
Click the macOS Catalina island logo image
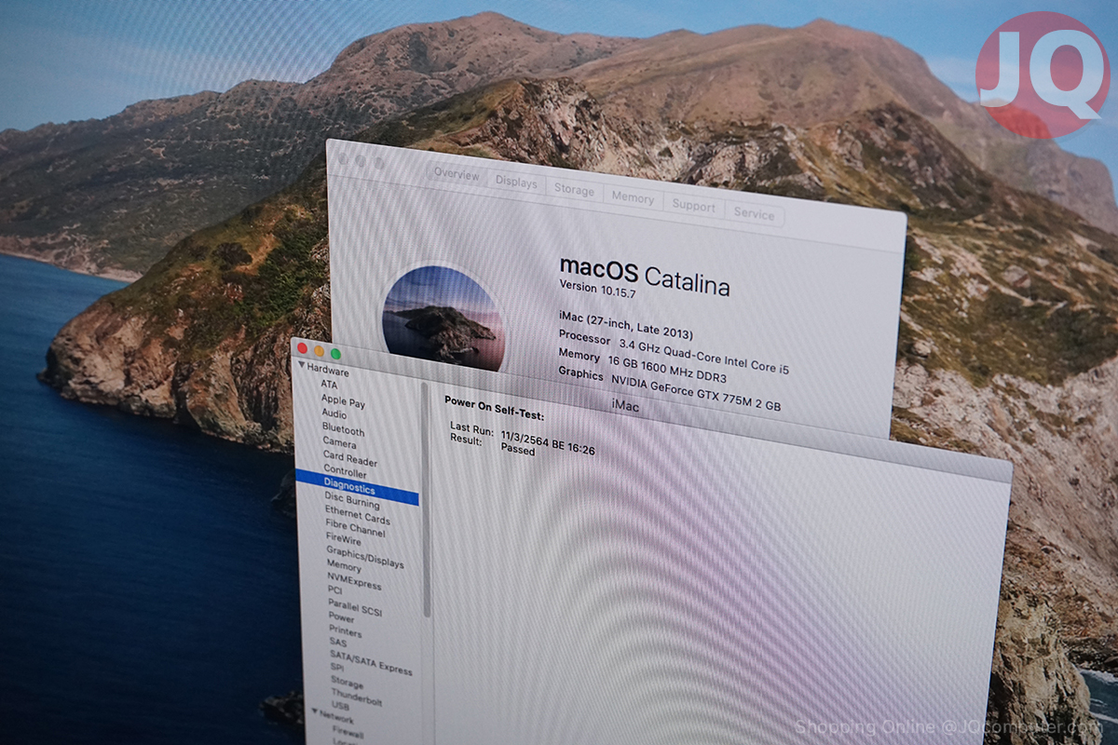443,318
